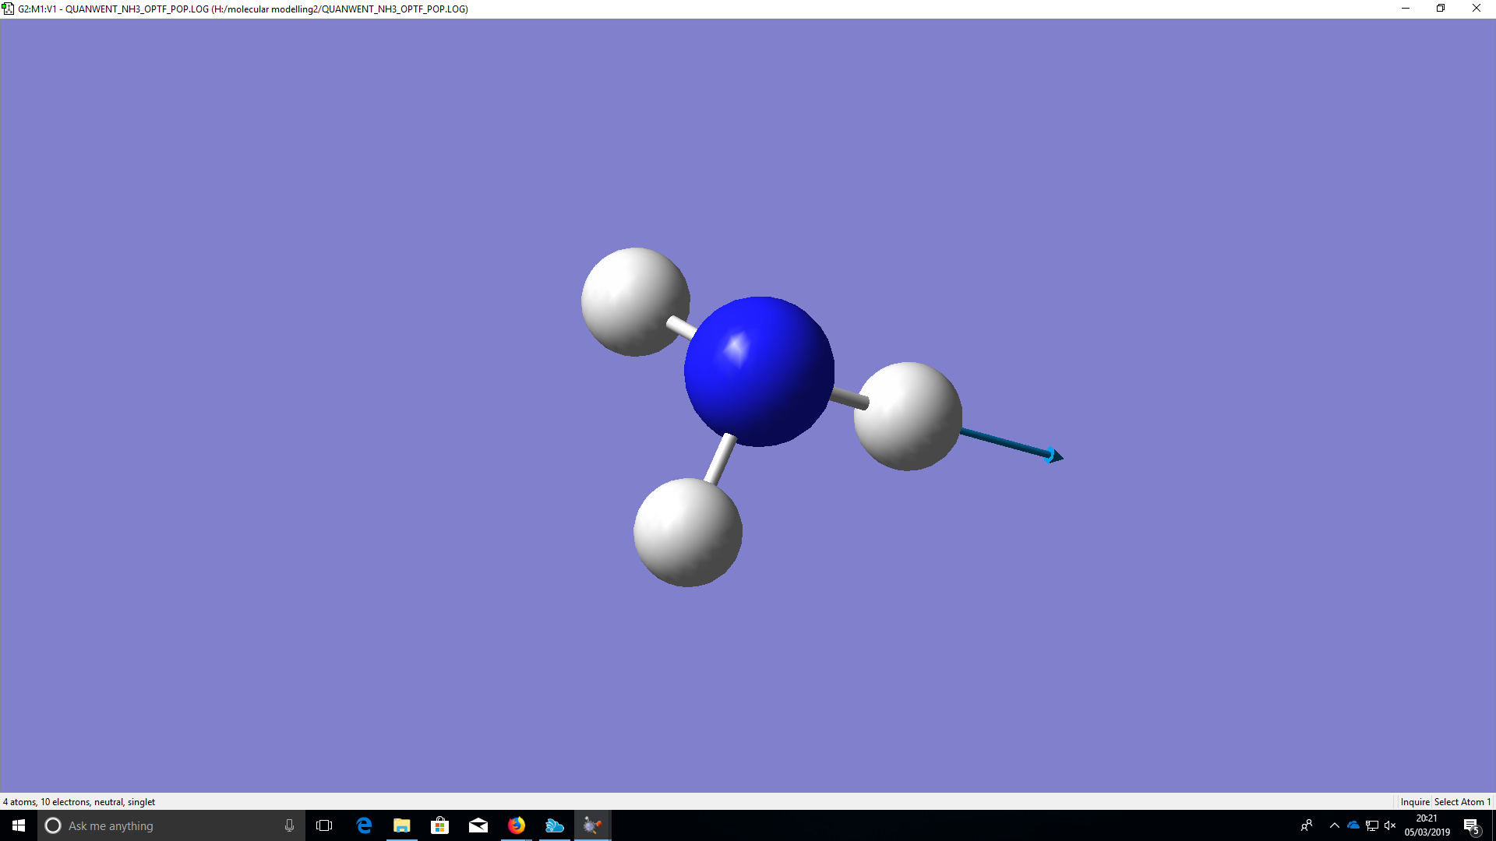Viewport: 1496px width, 841px height.
Task: Open the Microsoft Store icon
Action: tap(439, 825)
